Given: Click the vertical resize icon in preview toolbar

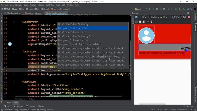Looking at the screenshot, I should [x=152, y=22].
